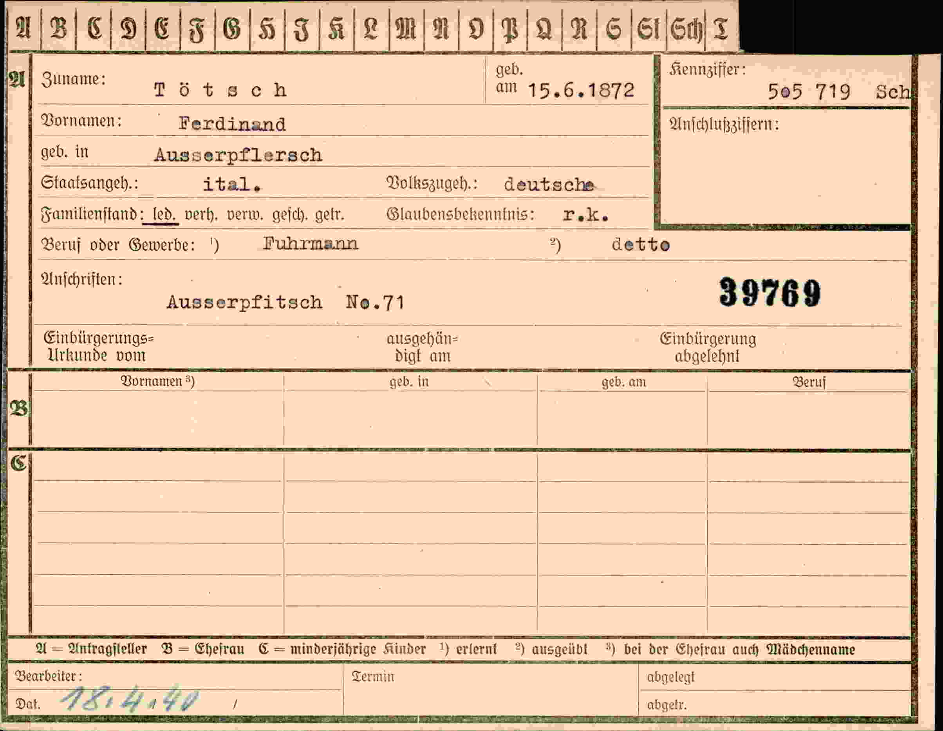Click index tab 'St'
This screenshot has height=731, width=943.
coord(648,29)
